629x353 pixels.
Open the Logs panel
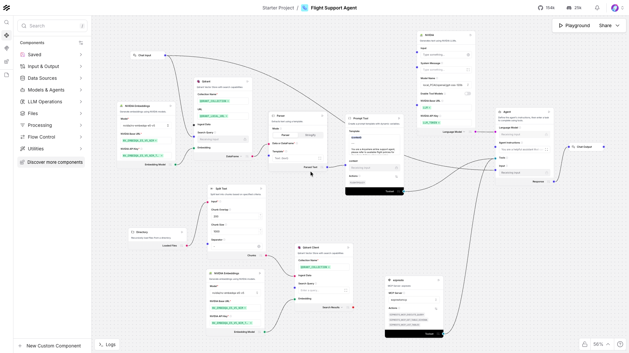point(107,345)
